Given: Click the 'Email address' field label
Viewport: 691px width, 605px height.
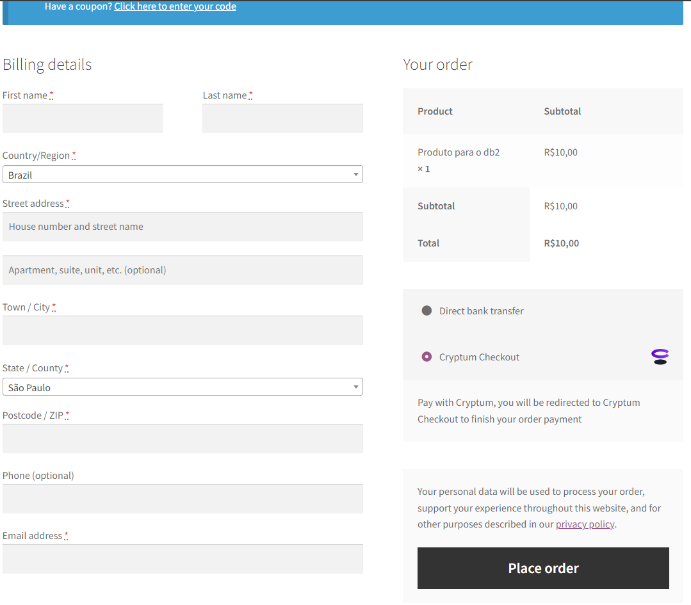Looking at the screenshot, I should pos(32,536).
